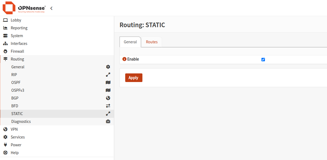Click the info icon beside Enable
Viewport: 327px width, 160px height.
click(x=124, y=59)
